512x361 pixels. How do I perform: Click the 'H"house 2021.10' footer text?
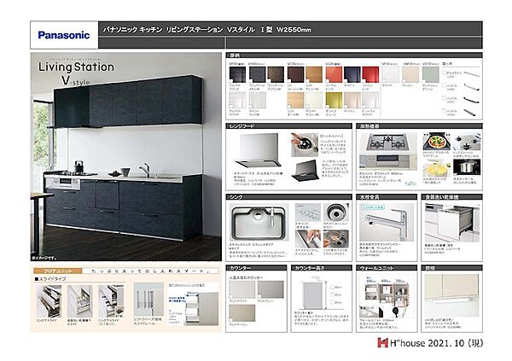[x=436, y=343]
